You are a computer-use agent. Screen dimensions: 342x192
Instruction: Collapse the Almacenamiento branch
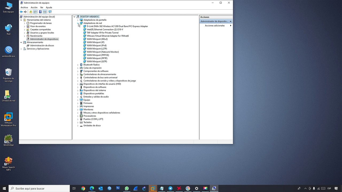tap(21, 42)
